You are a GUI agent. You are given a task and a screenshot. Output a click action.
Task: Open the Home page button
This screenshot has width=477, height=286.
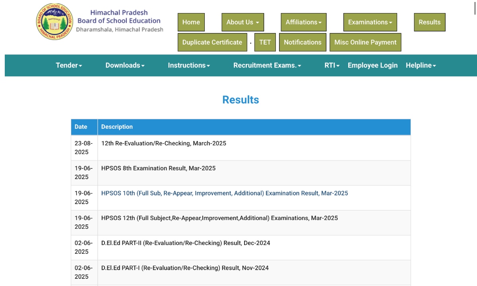[x=191, y=22]
